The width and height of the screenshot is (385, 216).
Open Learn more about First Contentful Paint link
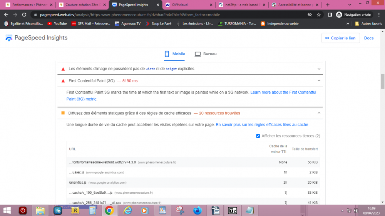click(191, 96)
